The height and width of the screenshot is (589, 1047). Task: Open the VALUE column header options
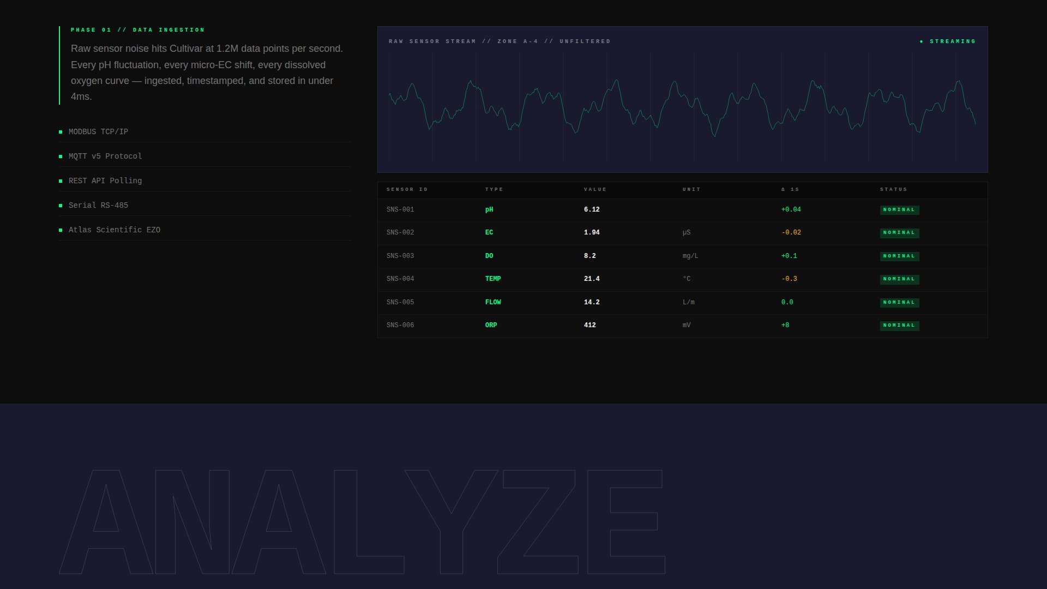tap(595, 189)
